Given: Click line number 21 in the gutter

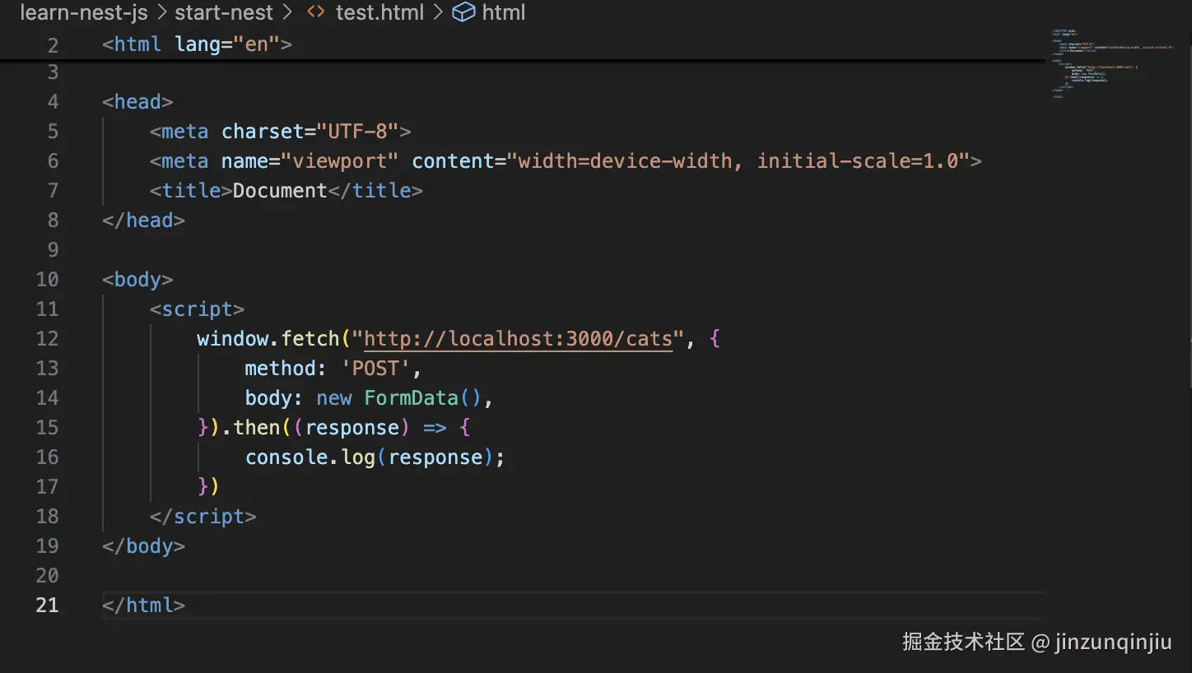Looking at the screenshot, I should (x=47, y=606).
